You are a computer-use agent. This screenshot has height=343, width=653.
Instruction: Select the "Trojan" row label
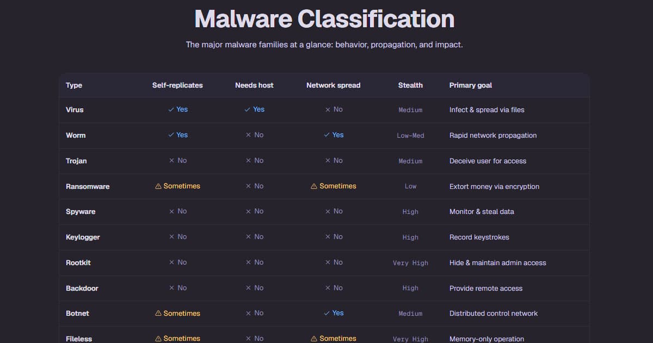(x=76, y=161)
